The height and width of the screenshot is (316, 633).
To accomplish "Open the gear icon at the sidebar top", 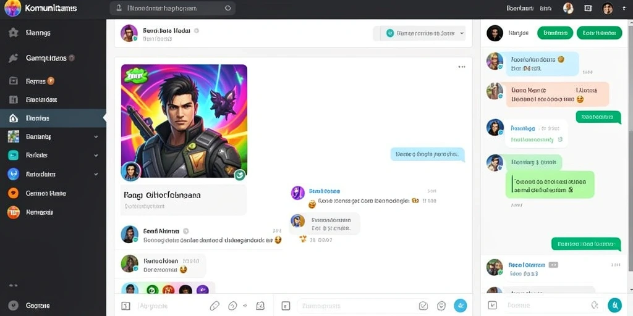I will pos(14,33).
